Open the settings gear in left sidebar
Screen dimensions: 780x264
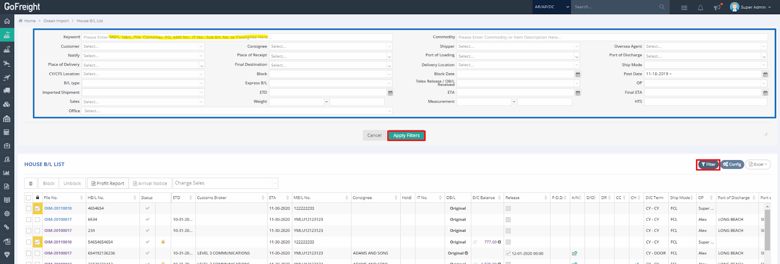tap(7, 213)
